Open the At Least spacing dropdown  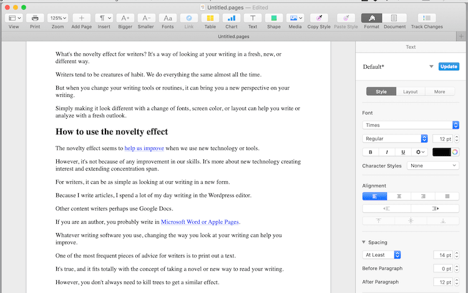tap(381, 255)
